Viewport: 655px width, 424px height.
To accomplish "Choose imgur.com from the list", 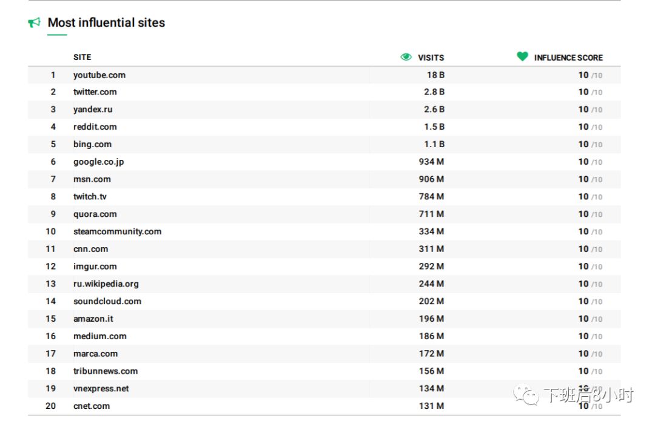I will click(x=95, y=267).
